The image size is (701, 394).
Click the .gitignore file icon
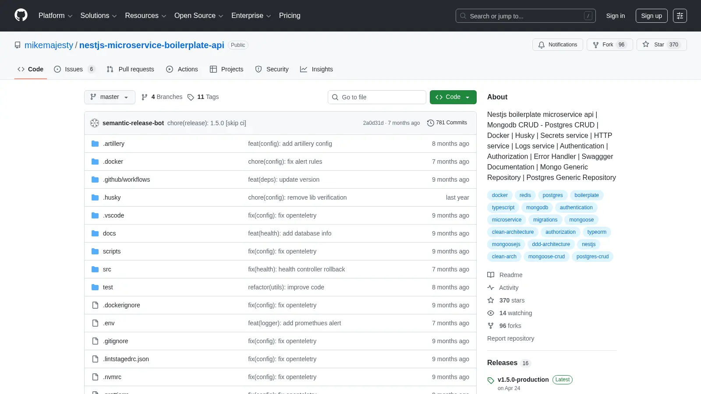[95, 341]
